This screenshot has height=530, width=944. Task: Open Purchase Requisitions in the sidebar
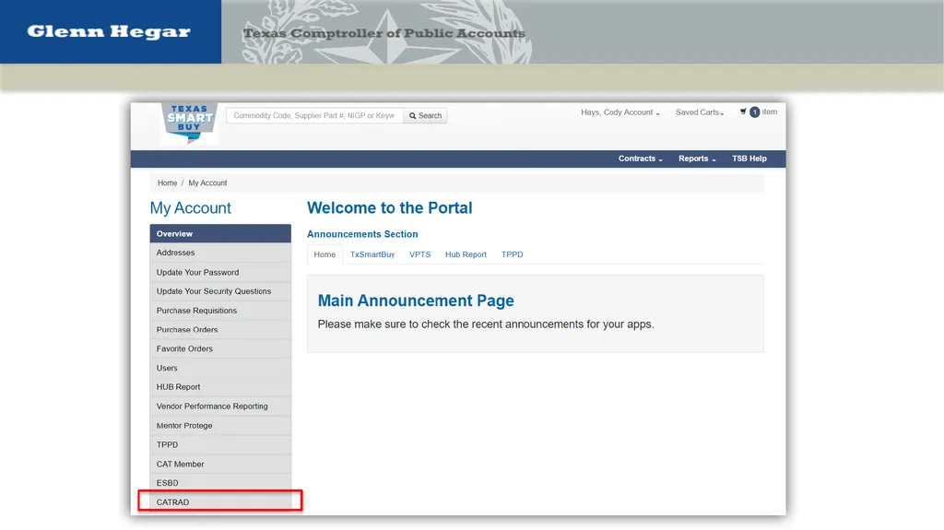tap(220, 311)
